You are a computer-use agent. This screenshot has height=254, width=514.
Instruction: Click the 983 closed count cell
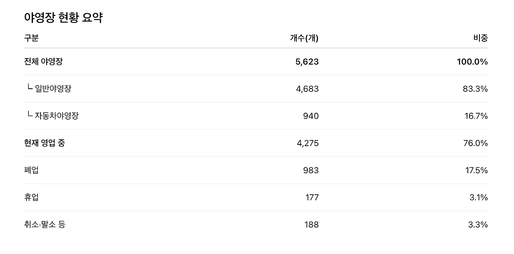click(311, 171)
